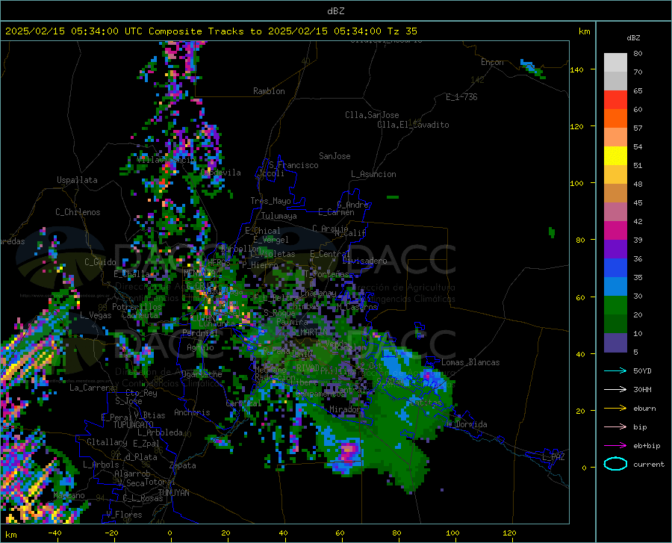This screenshot has width=672, height=543.
Task: Click 'Tz 35' in the header line
Action: tap(402, 31)
